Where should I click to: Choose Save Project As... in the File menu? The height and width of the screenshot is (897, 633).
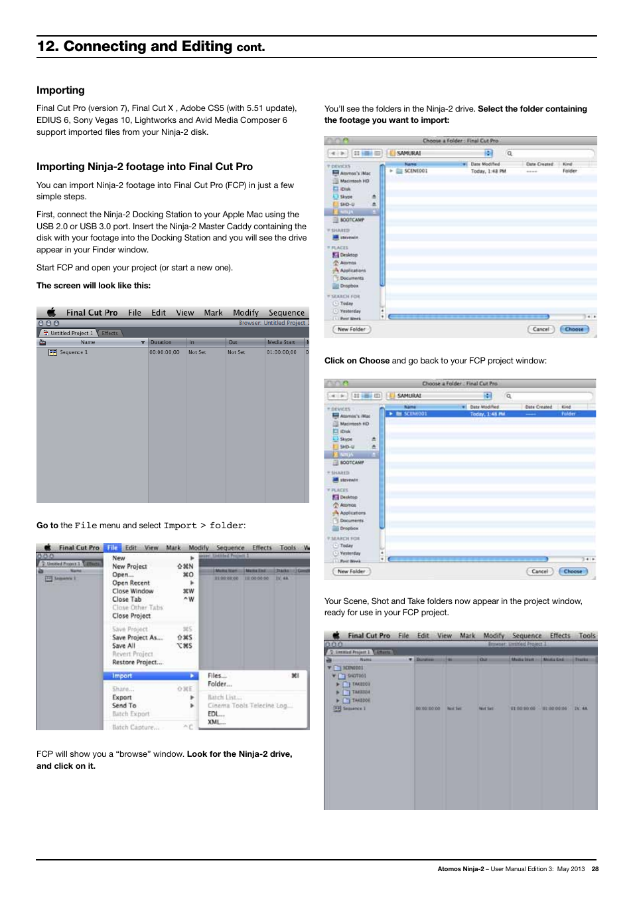click(152, 637)
